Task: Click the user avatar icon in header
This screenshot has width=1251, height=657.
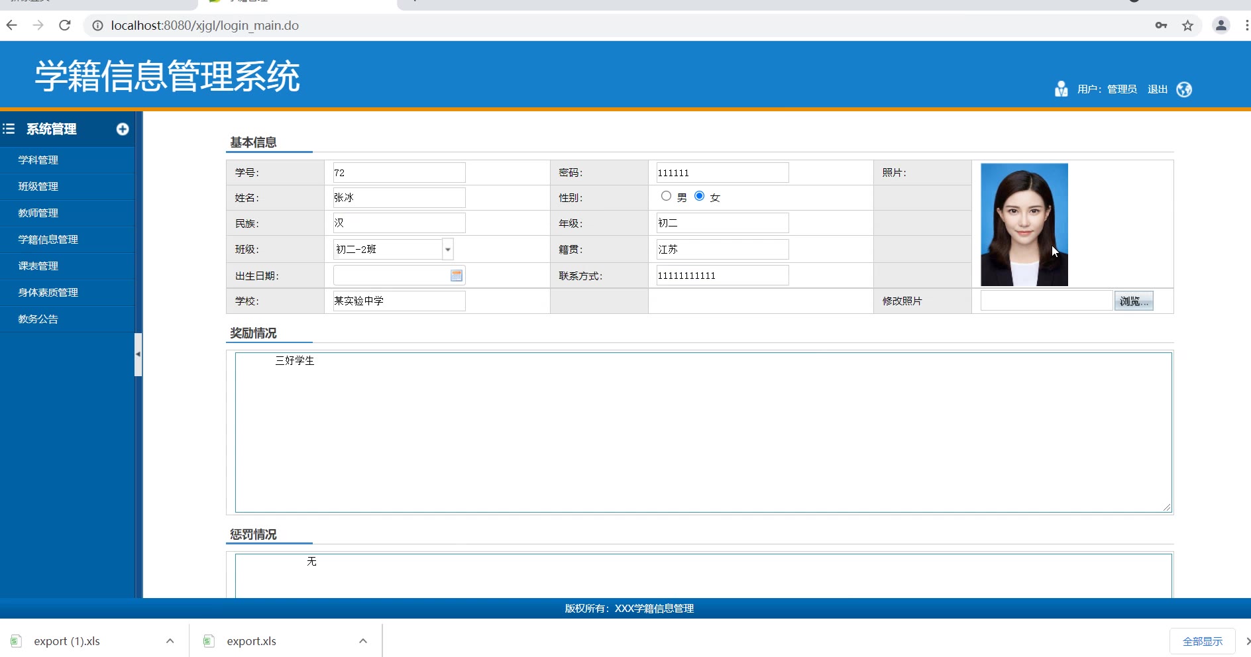Action: pyautogui.click(x=1061, y=89)
